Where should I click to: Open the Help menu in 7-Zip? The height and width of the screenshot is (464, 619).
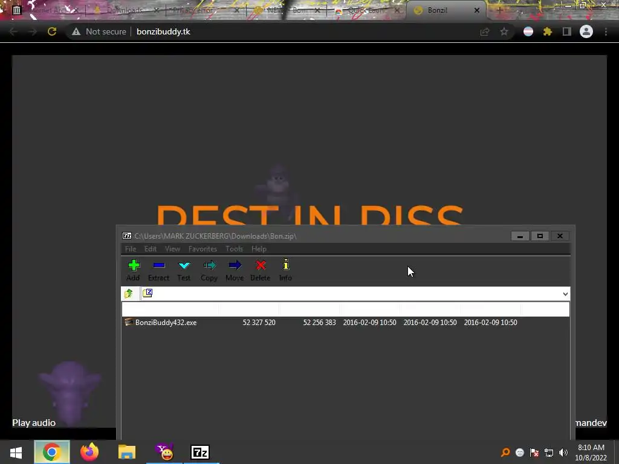[259, 249]
